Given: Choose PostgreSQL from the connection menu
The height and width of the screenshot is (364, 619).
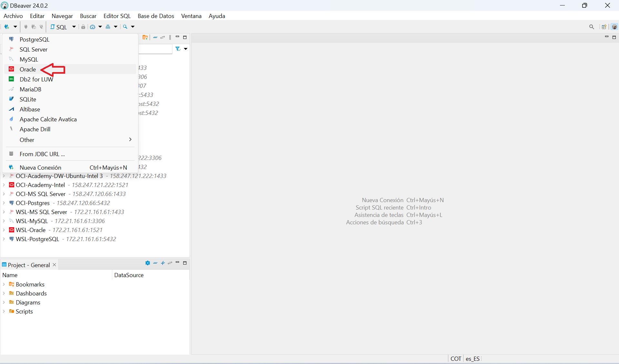Looking at the screenshot, I should (70, 39).
